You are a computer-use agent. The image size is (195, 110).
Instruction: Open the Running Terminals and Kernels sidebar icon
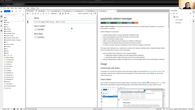[x=1, y=16]
